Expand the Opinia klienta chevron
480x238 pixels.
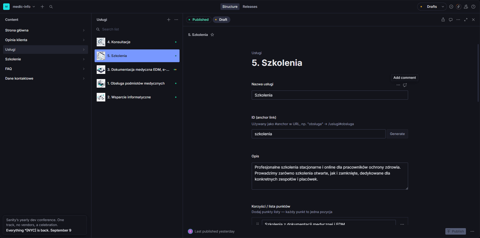(84, 40)
